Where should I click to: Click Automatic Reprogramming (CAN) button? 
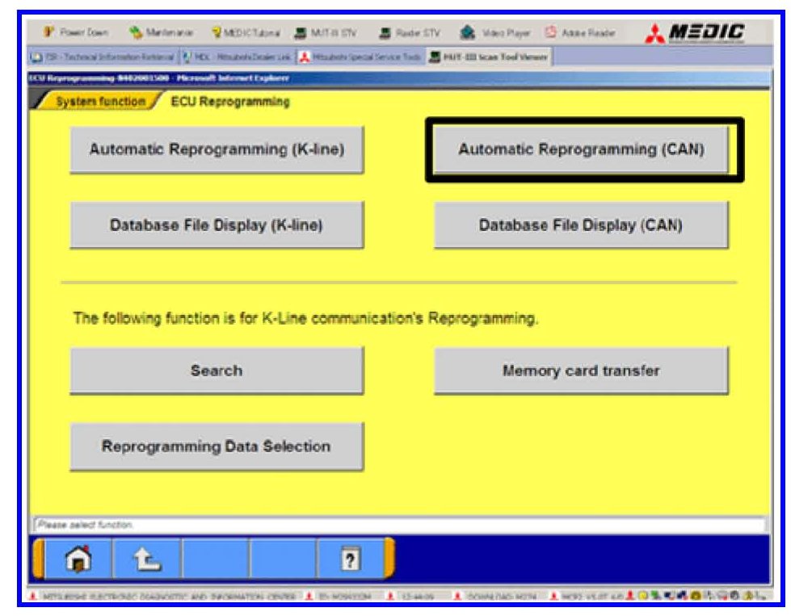click(581, 150)
